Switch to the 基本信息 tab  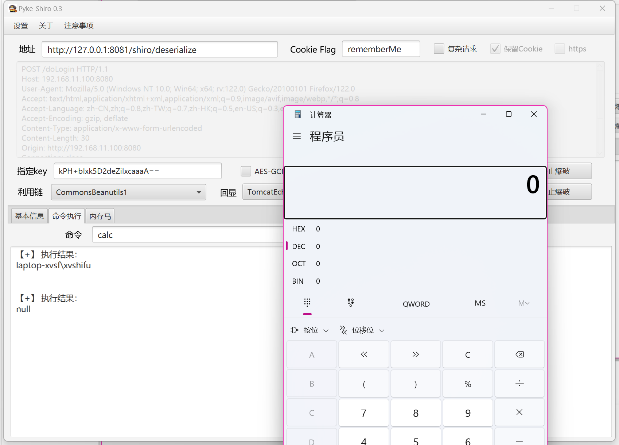click(x=30, y=216)
